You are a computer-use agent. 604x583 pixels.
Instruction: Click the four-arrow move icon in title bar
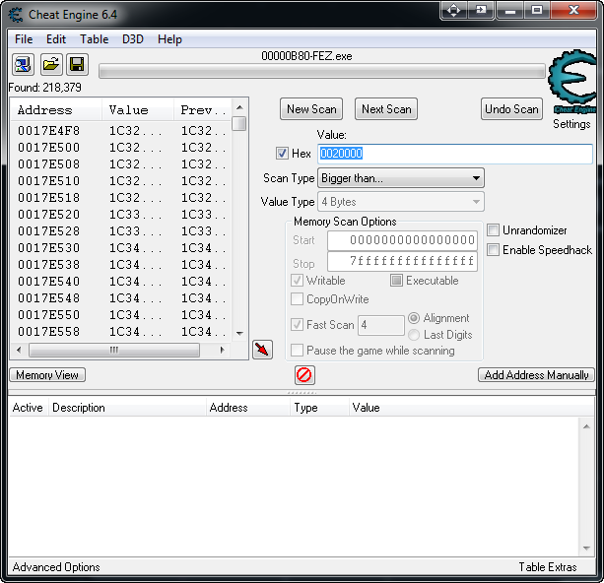(x=454, y=10)
